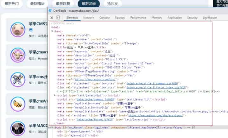Activate the inspect element picker icon
The image size is (228, 138).
point(52,18)
